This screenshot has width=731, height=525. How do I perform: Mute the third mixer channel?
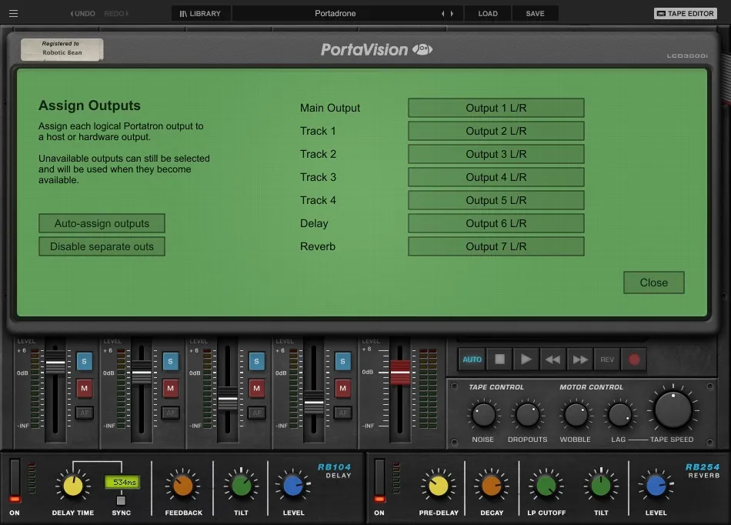click(x=256, y=388)
